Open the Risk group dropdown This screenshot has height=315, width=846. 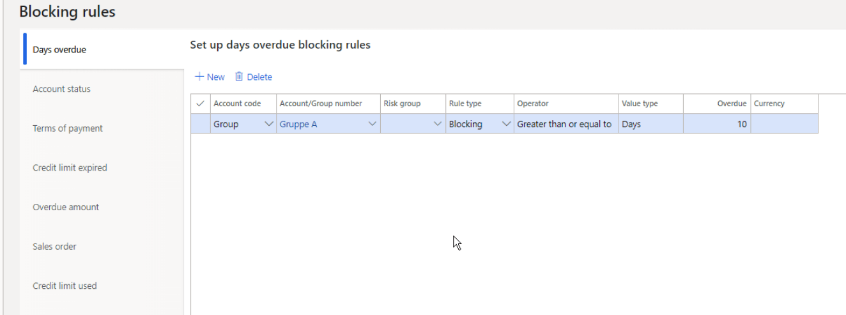(438, 124)
